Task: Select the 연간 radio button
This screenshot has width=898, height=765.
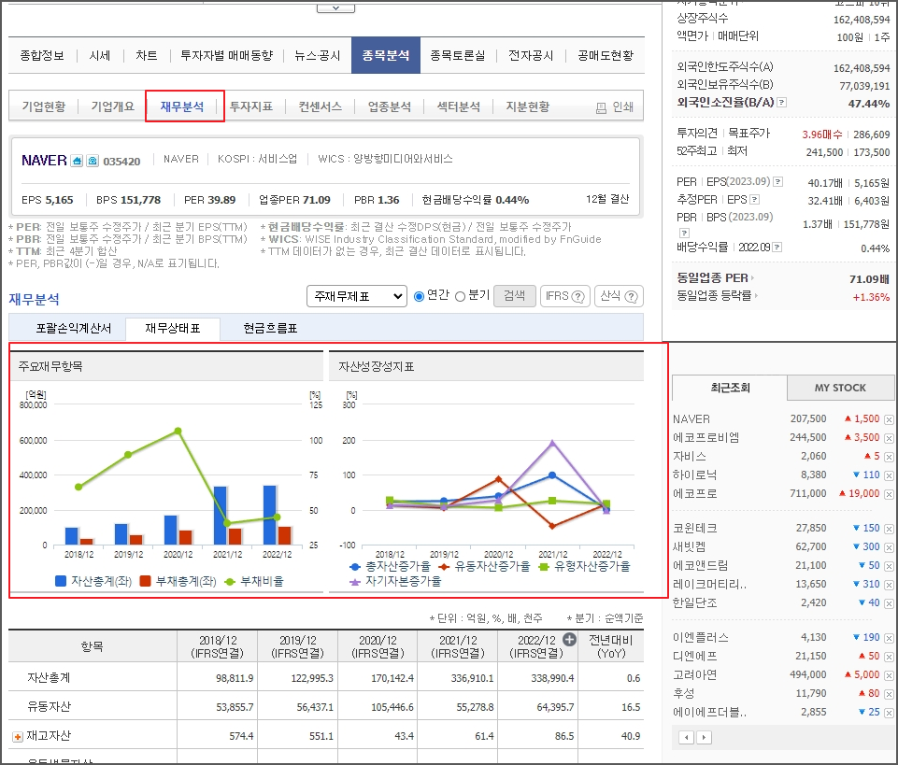Action: click(419, 296)
